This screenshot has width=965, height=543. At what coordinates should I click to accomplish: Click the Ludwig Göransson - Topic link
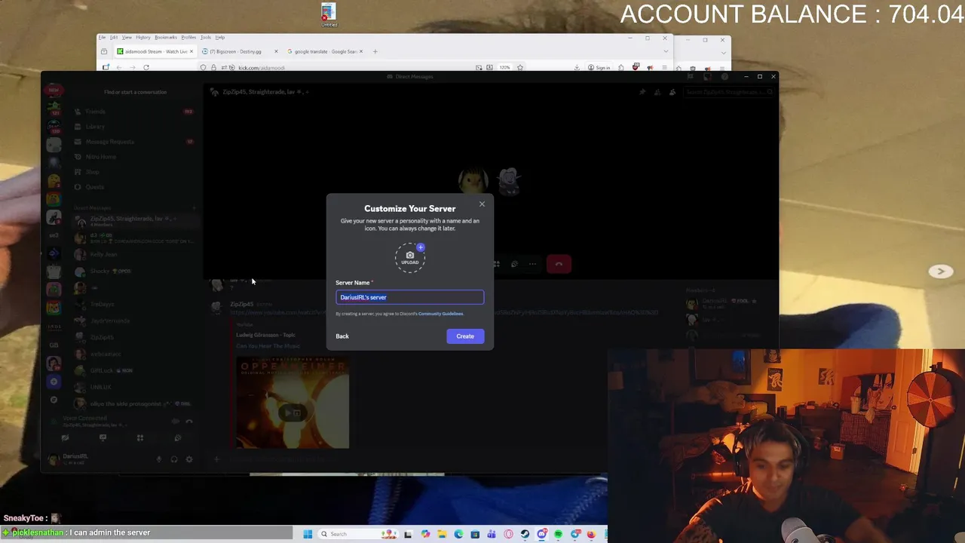265,335
